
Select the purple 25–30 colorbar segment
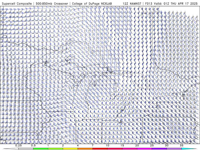click(159, 149)
